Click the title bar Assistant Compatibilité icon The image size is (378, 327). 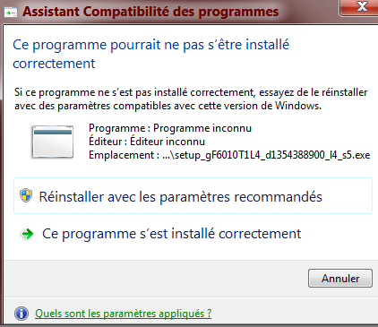point(11,13)
